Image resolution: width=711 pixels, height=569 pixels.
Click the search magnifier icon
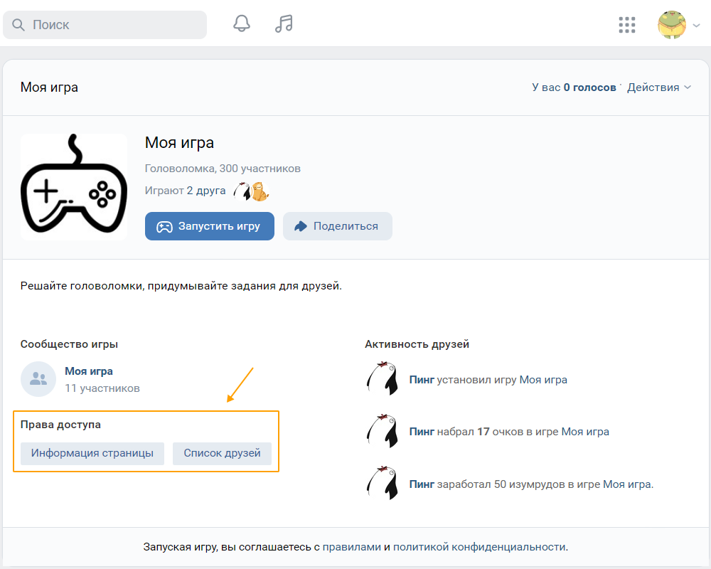tap(18, 24)
